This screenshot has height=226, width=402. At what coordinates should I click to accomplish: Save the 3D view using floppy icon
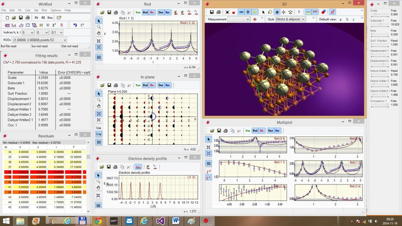(x=212, y=12)
